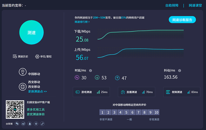
Task: Rate the operator 2
Action: point(108,112)
